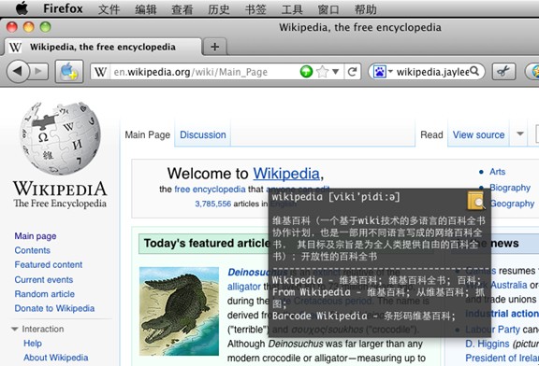Open a new tab with plus button
Viewport: 539px width, 366px height.
(x=215, y=47)
